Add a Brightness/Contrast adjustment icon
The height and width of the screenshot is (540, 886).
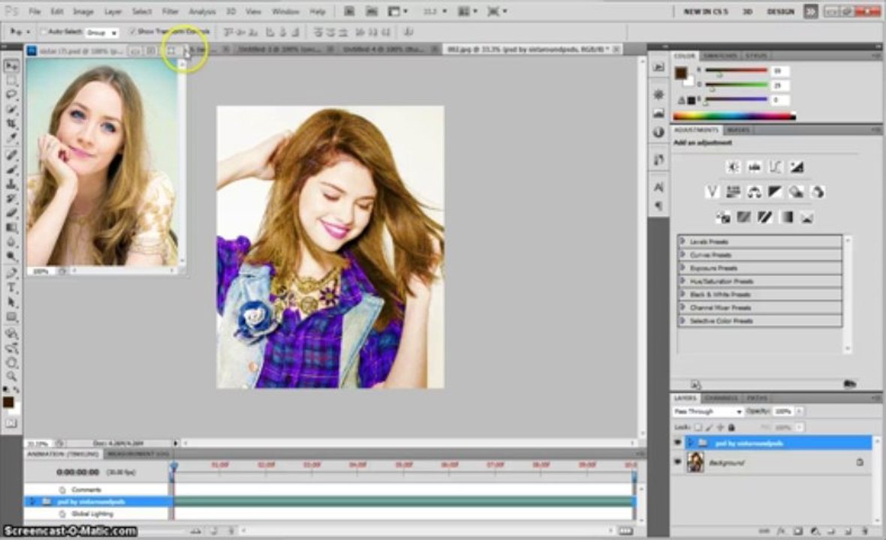734,166
